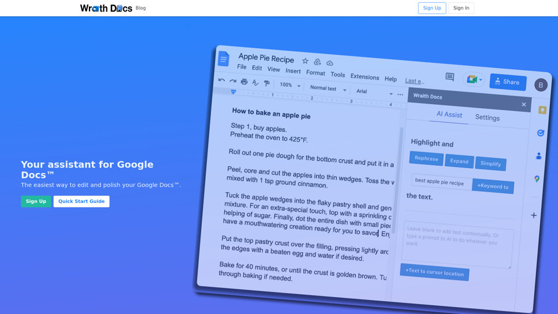Click the Simplify button
The height and width of the screenshot is (314, 558).
(491, 163)
